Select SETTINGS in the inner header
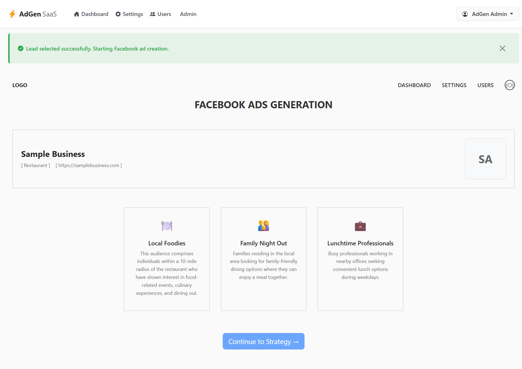 tap(454, 85)
